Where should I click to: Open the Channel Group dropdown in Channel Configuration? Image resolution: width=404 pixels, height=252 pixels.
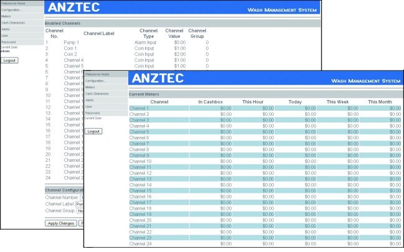80,210
